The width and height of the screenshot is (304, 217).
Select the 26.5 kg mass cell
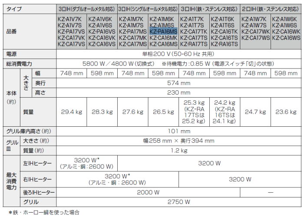click(163, 112)
